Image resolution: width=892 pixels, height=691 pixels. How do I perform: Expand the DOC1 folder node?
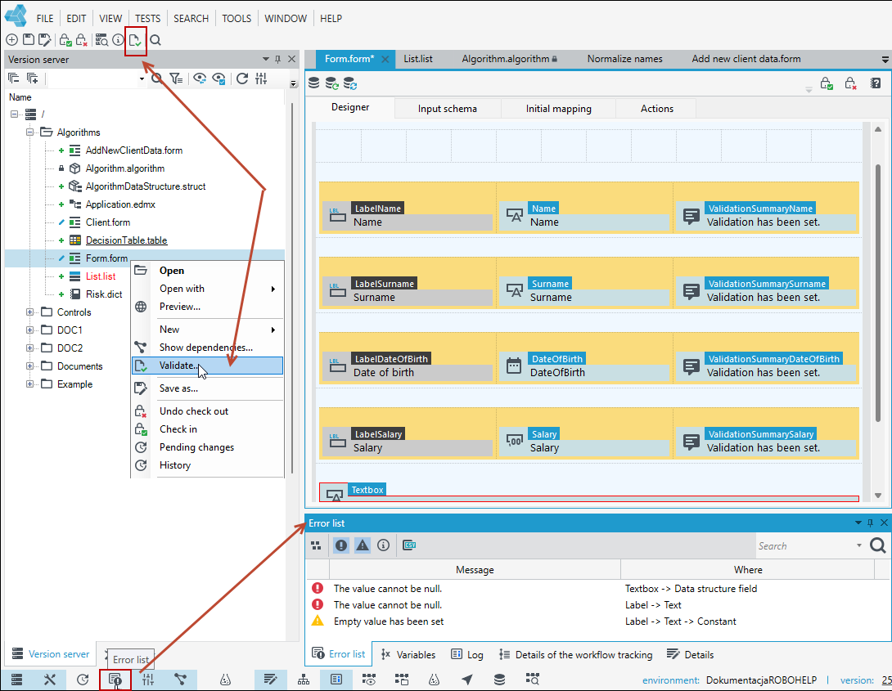[x=29, y=330]
